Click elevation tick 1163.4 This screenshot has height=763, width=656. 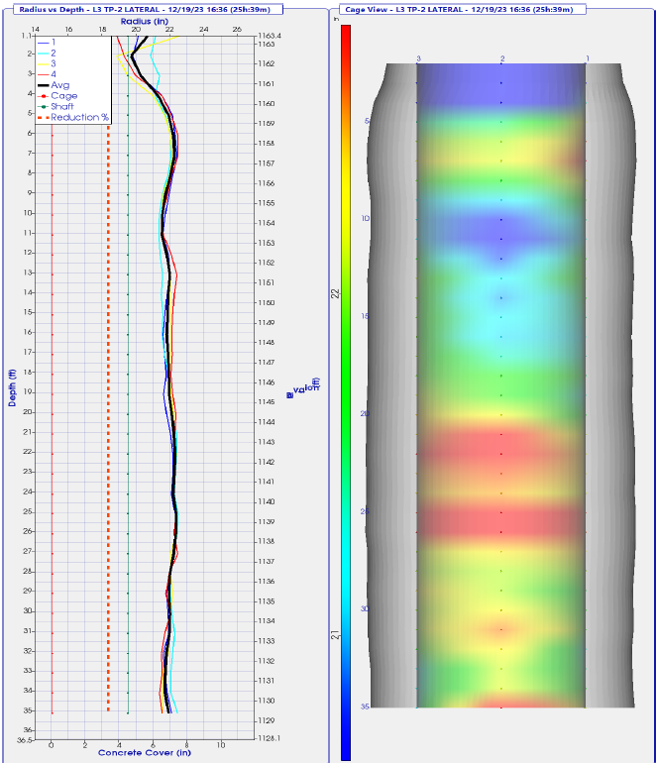click(x=270, y=36)
